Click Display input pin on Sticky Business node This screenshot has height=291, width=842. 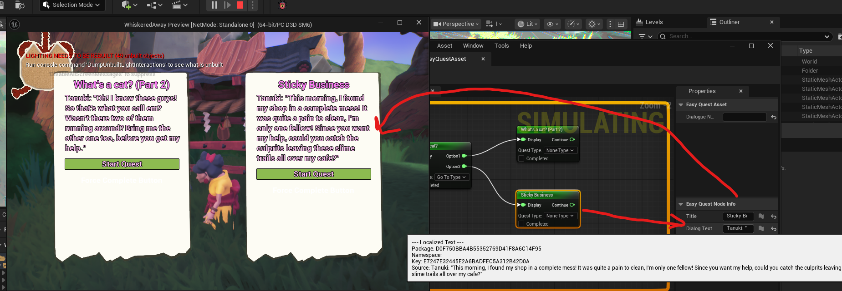522,205
